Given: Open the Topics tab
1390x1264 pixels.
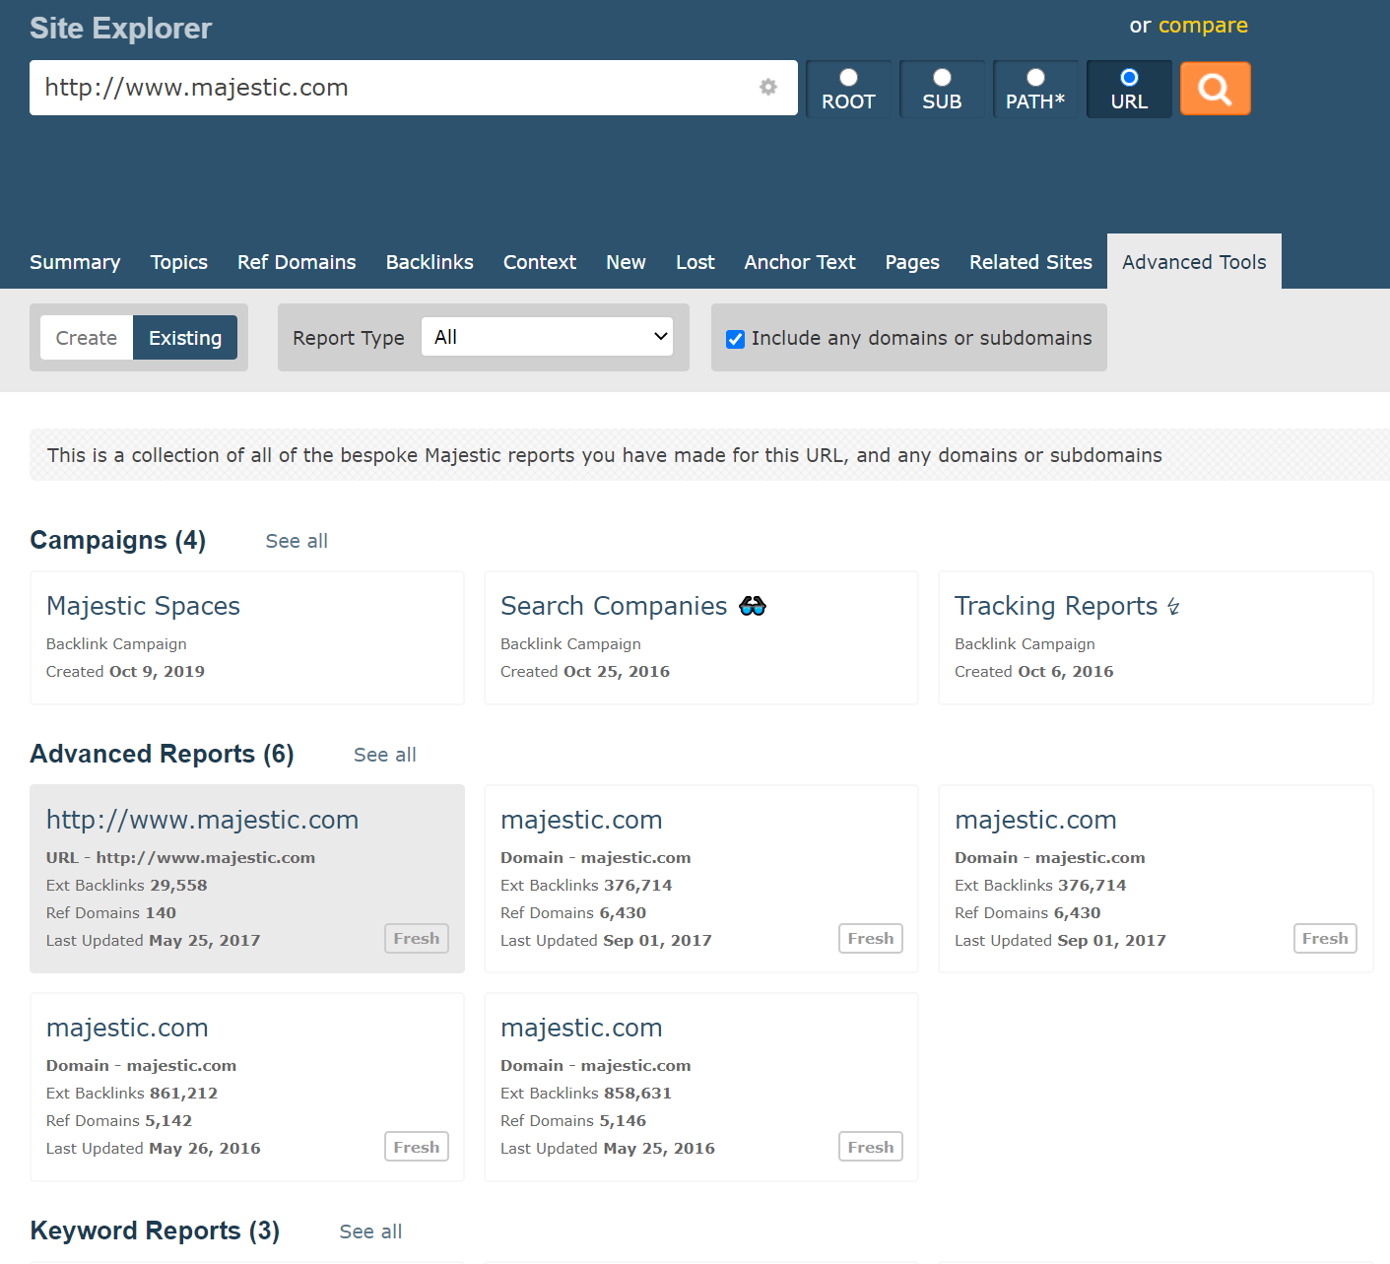Looking at the screenshot, I should (179, 262).
